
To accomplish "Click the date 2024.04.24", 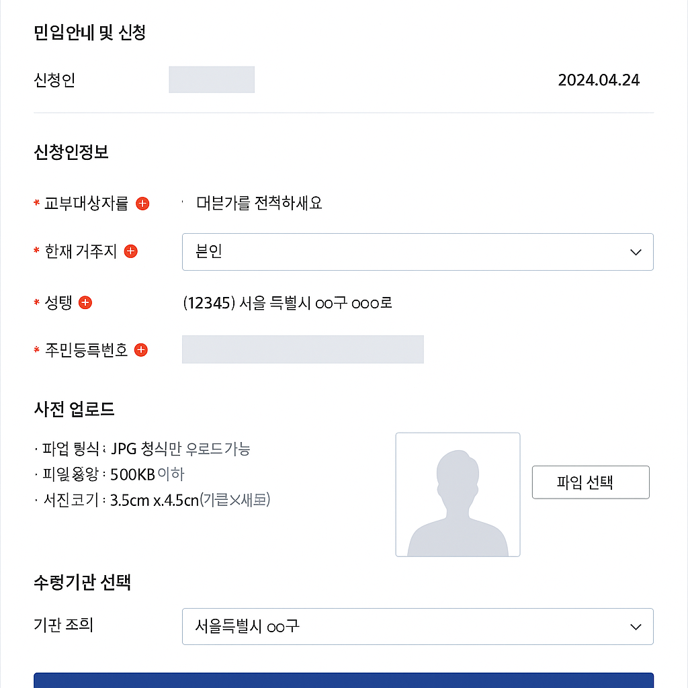I will pyautogui.click(x=599, y=79).
